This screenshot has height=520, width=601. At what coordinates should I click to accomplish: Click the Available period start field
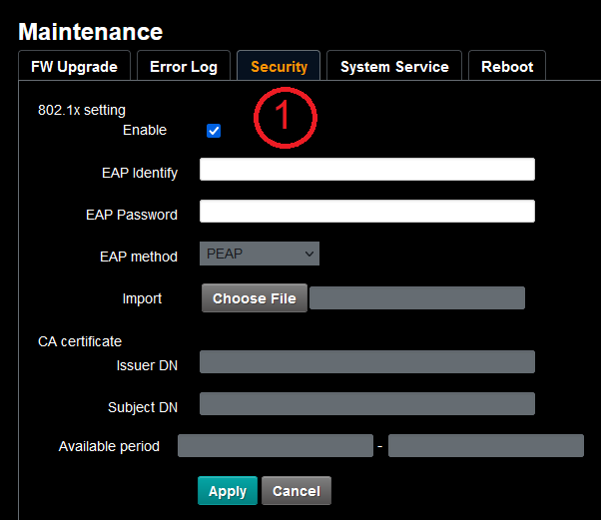pos(275,446)
